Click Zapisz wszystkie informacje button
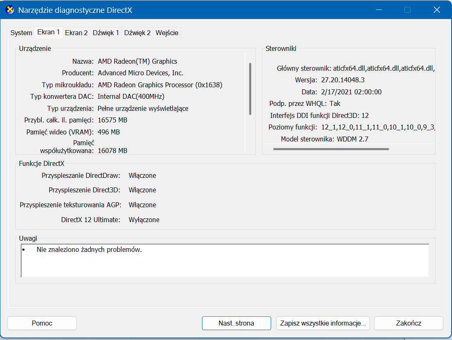452x340 pixels. pos(322,323)
